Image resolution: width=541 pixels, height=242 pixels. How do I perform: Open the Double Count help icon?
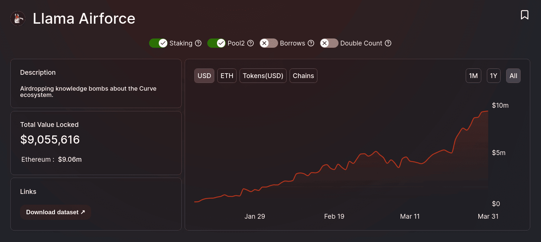point(388,43)
